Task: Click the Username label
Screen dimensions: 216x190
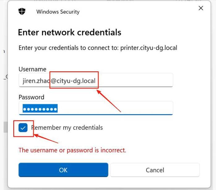Action: [x=32, y=69]
